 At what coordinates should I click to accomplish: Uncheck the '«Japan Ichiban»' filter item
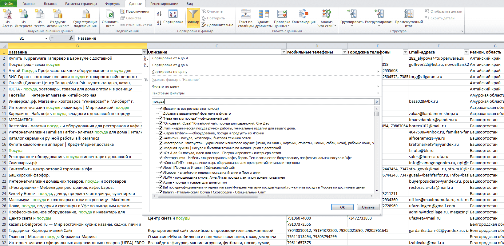(161, 133)
